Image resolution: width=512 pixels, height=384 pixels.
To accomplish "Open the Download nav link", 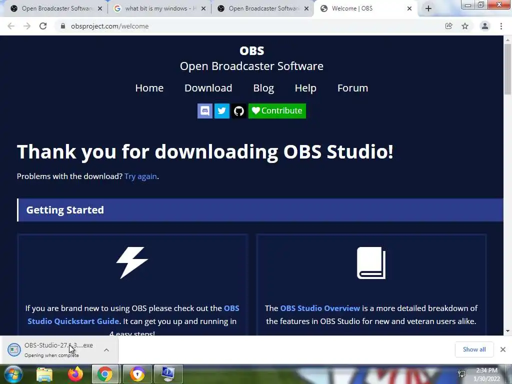I will (x=208, y=88).
